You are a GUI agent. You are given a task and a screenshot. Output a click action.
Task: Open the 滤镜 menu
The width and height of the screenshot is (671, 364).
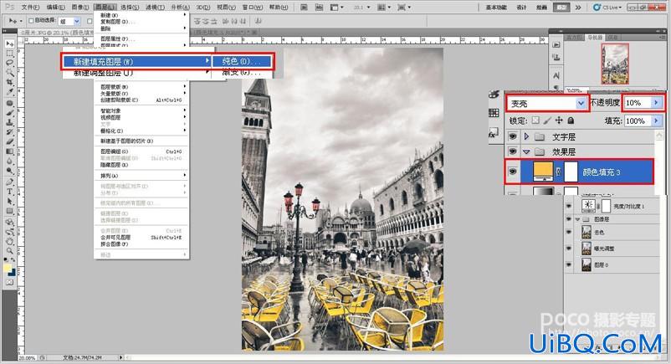(x=155, y=8)
